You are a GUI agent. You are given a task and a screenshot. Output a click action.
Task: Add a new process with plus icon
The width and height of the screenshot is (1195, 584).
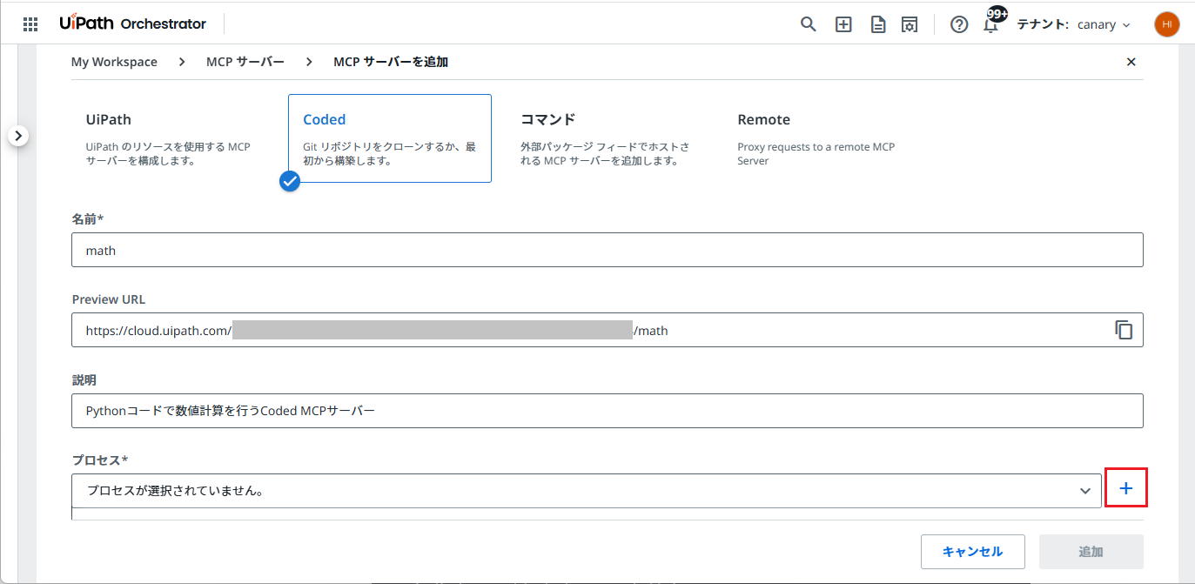(1126, 488)
